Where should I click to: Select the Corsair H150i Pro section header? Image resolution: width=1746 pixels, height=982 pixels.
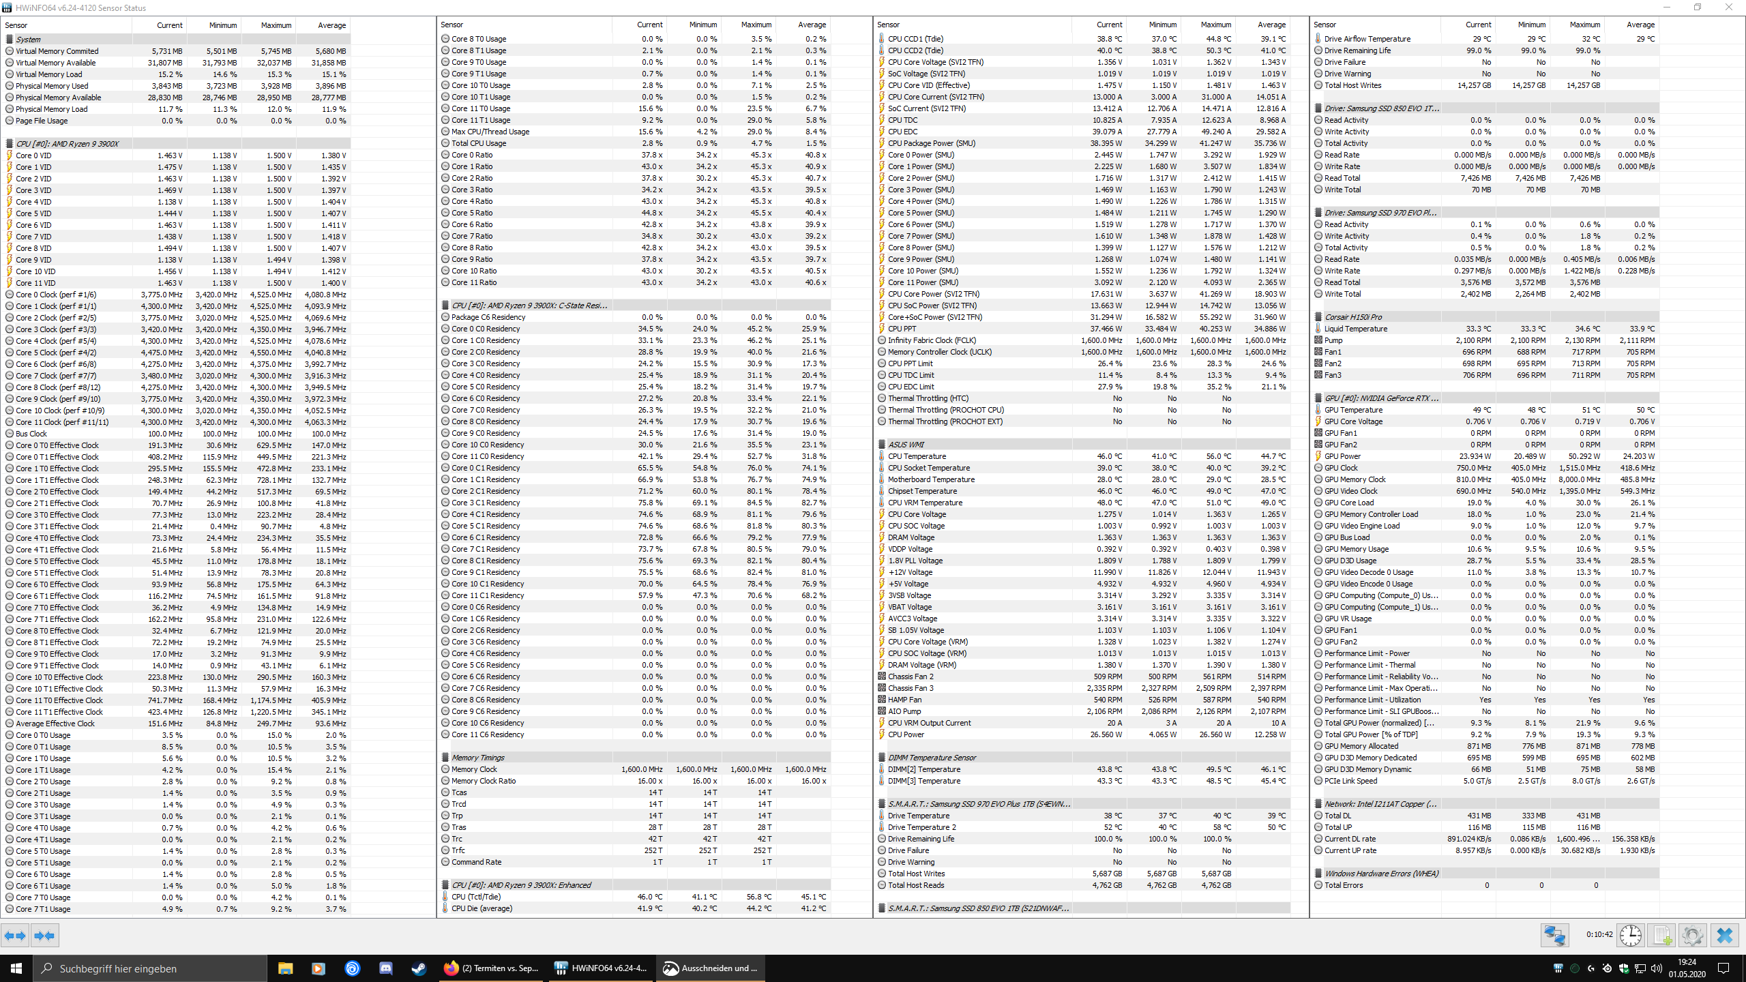point(1485,317)
